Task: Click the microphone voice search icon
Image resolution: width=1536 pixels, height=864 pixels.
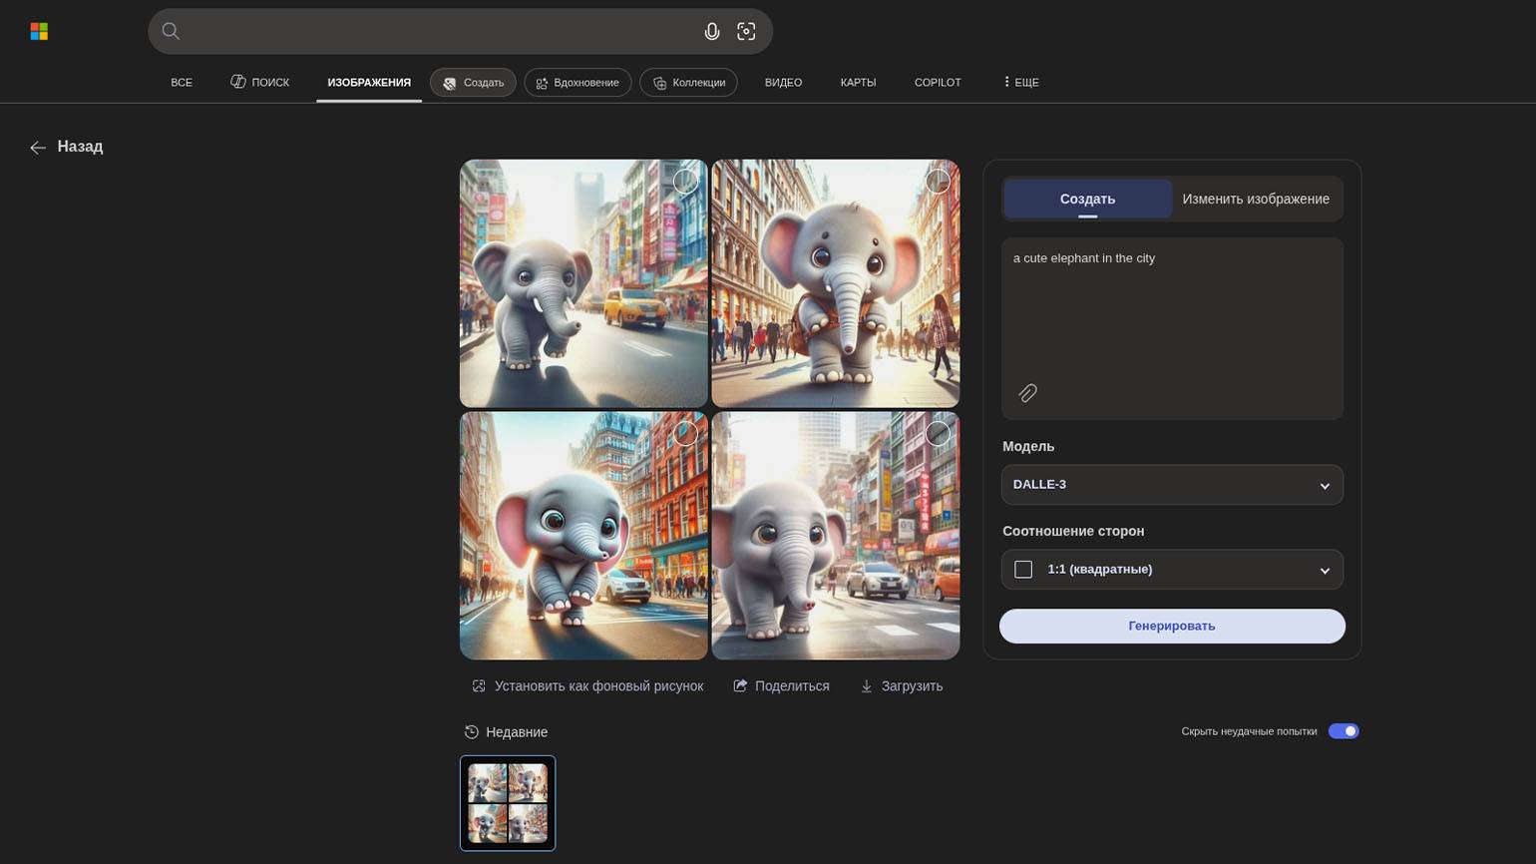Action: coord(711,32)
